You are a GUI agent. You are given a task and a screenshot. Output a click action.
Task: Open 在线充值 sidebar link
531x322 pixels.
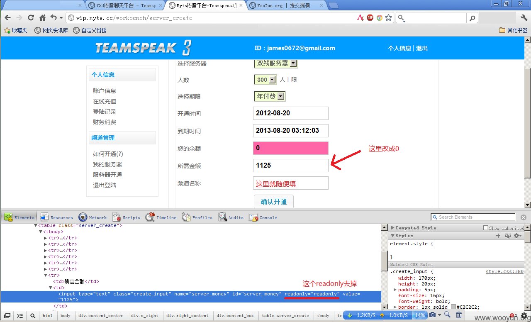pyautogui.click(x=105, y=101)
